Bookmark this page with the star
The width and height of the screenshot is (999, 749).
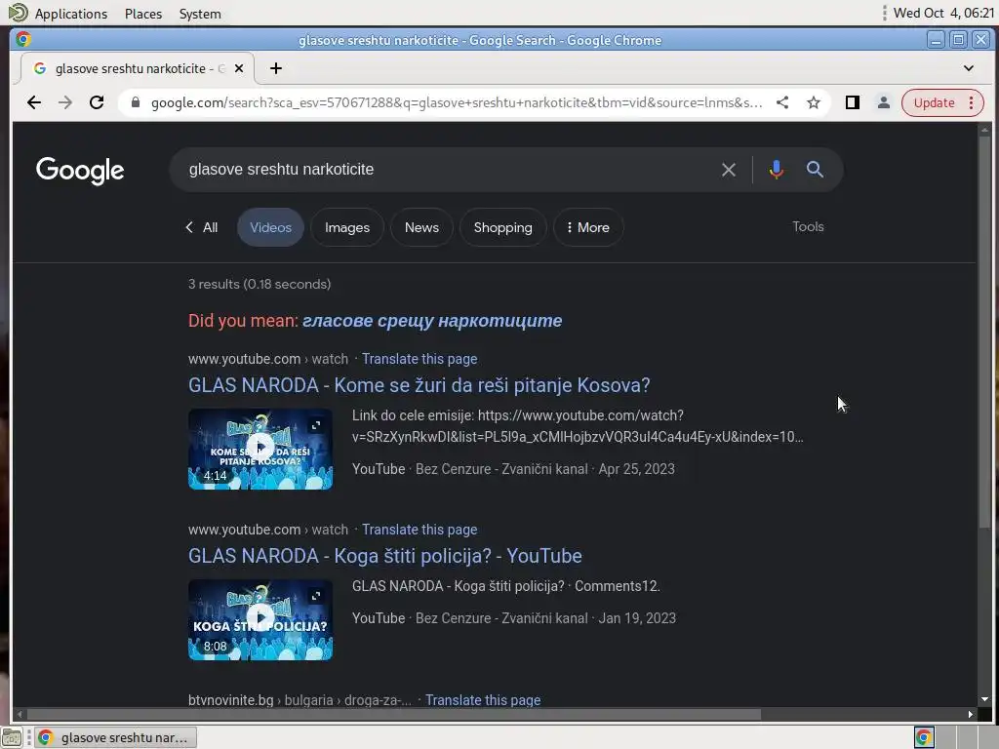(814, 102)
